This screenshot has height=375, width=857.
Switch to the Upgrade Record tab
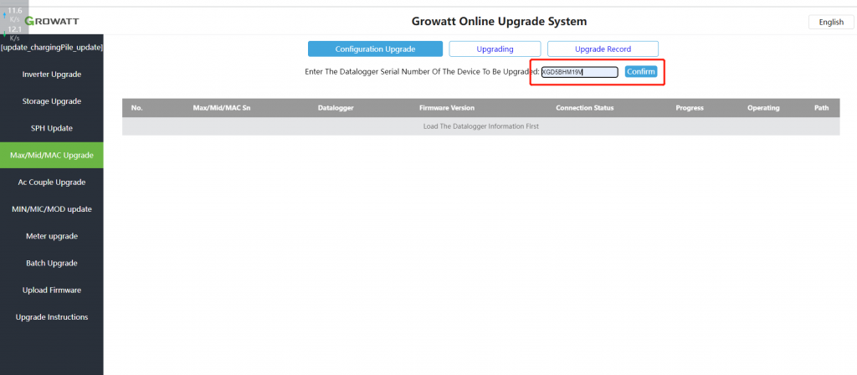click(603, 49)
